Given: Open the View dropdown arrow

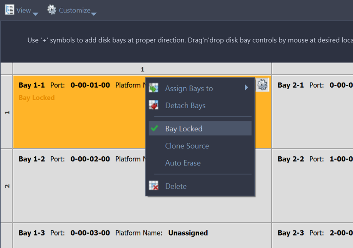Looking at the screenshot, I should pyautogui.click(x=35, y=14).
